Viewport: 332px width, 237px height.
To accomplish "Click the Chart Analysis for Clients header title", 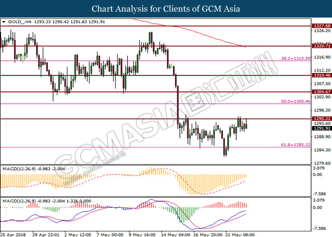I will 166,9.
